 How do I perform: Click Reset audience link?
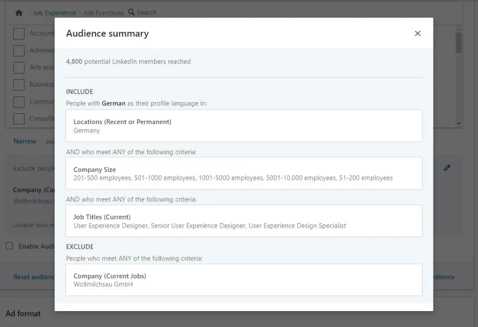tap(34, 277)
